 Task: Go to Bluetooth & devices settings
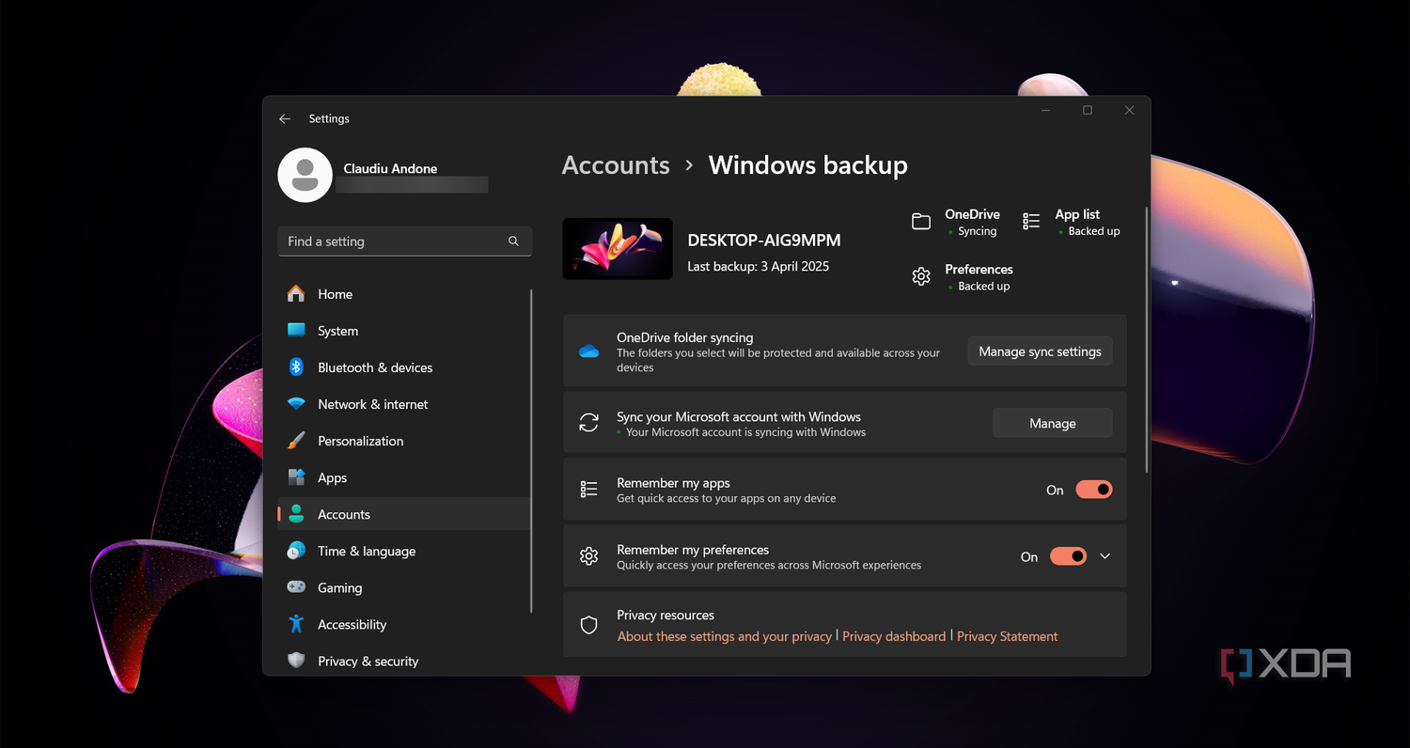[404, 367]
